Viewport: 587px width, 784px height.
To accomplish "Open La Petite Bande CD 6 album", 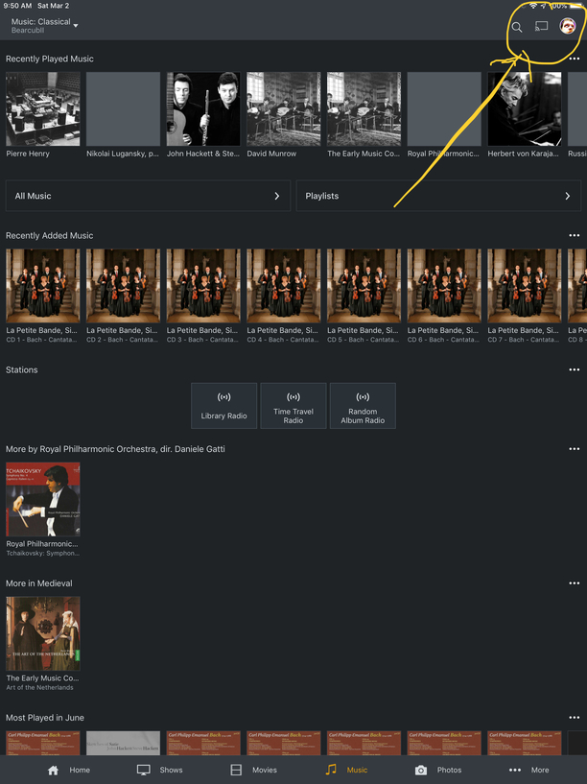I will pyautogui.click(x=444, y=286).
